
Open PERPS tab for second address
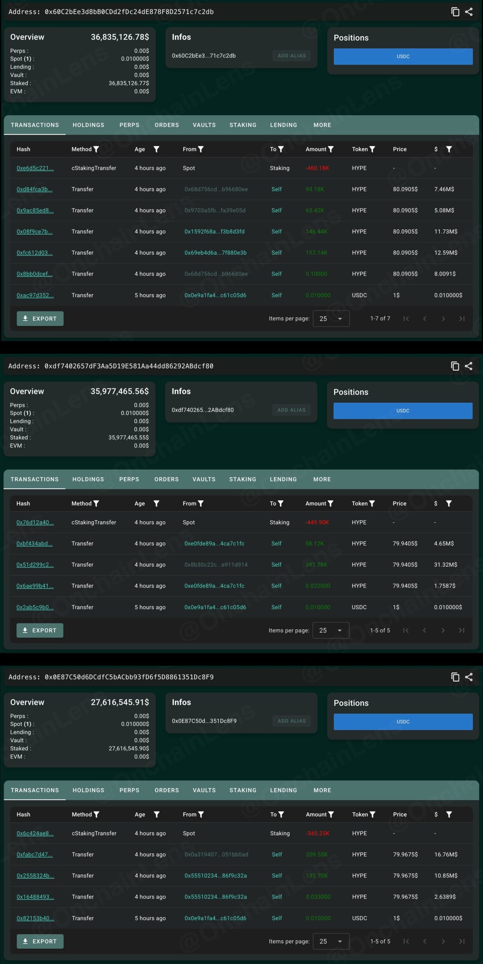[129, 479]
